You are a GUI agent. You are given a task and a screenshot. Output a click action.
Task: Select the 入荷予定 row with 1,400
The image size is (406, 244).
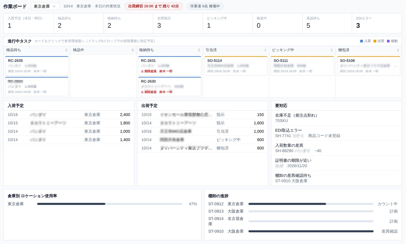pyautogui.click(x=69, y=140)
